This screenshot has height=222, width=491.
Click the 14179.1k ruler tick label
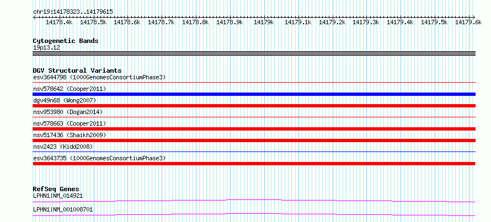pos(298,22)
